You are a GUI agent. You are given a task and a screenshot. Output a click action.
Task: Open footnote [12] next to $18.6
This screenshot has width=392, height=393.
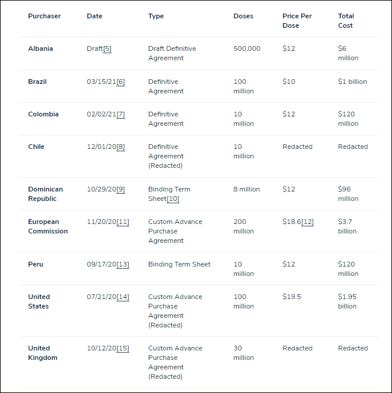[308, 222]
